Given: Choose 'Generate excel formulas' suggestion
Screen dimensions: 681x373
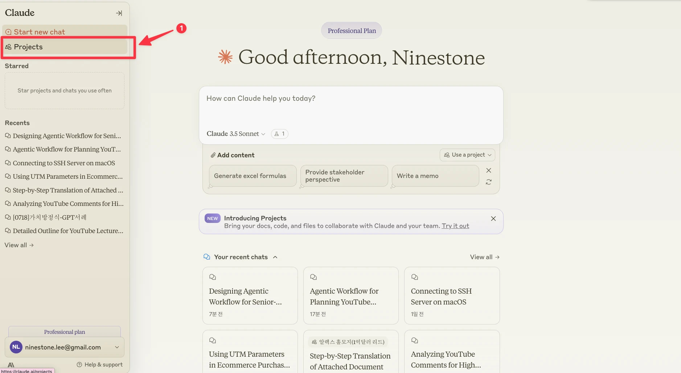Looking at the screenshot, I should pos(253,176).
